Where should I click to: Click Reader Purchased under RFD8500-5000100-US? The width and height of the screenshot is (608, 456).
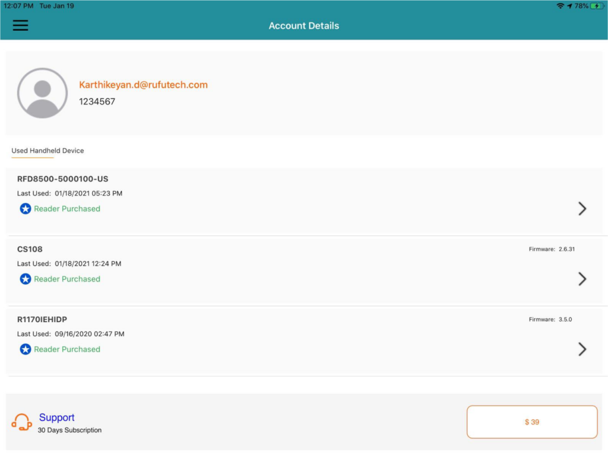pos(67,209)
